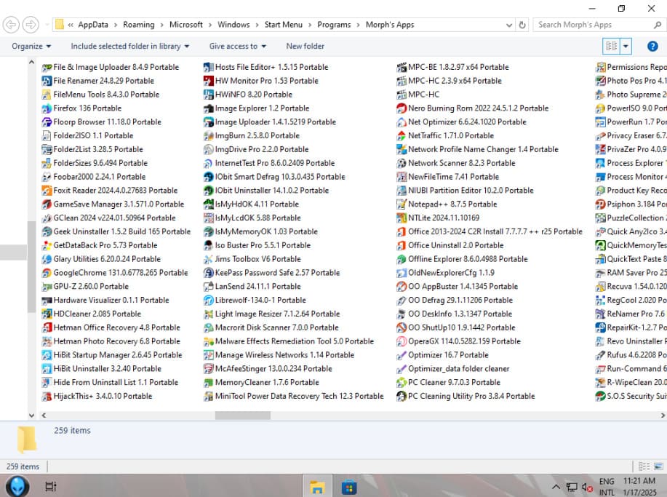Go back to the previous folder
Viewport: 667px width, 497px height.
tap(11, 25)
